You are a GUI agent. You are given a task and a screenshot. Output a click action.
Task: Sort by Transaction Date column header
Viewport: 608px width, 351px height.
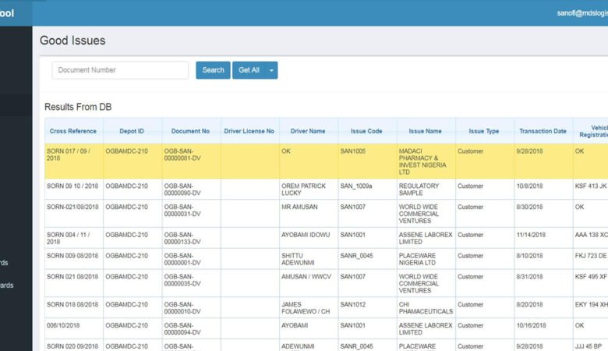click(x=543, y=131)
